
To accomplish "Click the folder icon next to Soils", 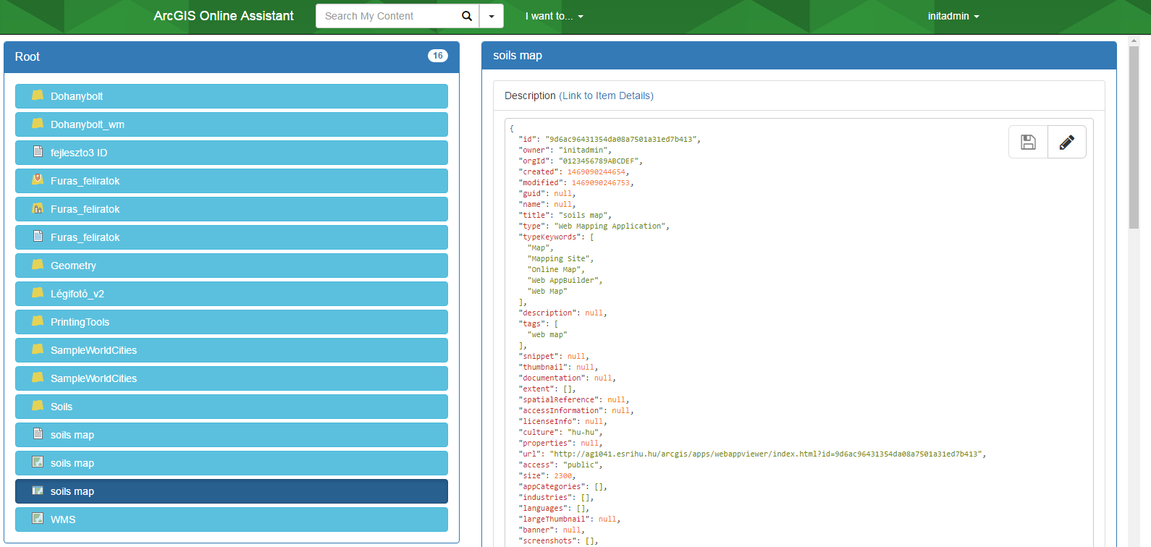I will [38, 406].
